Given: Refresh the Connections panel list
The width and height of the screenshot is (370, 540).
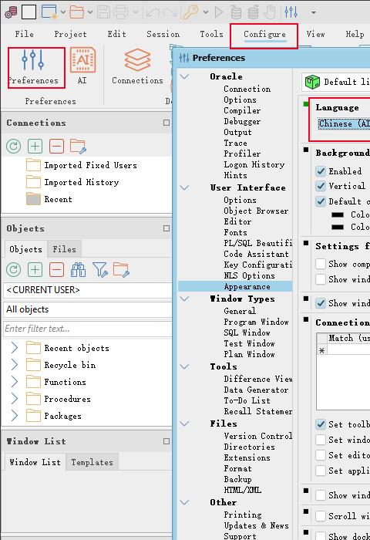Looking at the screenshot, I should tap(13, 147).
